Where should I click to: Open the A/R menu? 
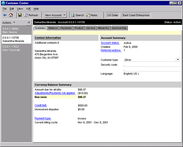click(x=28, y=9)
